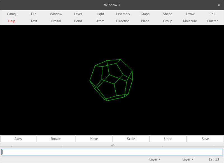Image resolution: width=224 pixels, height=163 pixels.
Task: Open the Plane menu
Action: click(145, 21)
